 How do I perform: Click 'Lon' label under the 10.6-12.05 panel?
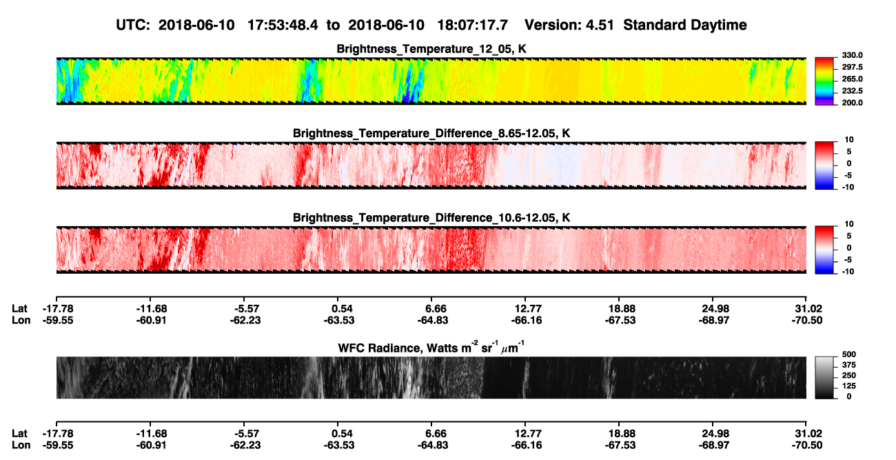(21, 320)
